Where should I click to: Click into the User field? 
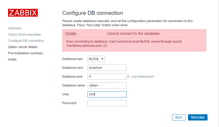(107, 94)
